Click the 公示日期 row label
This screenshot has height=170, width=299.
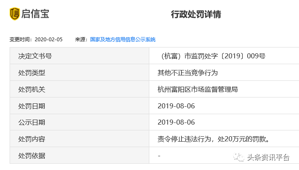tap(31, 122)
